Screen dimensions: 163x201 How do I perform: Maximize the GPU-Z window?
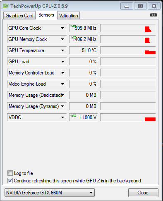click(x=140, y=6)
